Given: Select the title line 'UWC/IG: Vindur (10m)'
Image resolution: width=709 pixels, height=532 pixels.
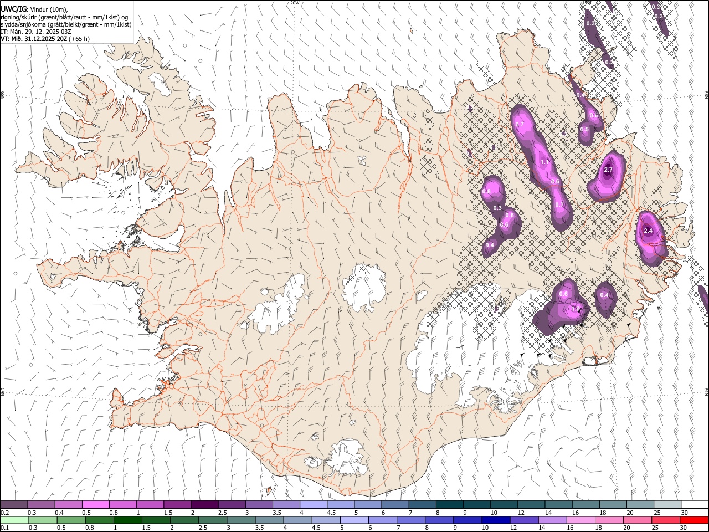Looking at the screenshot, I should [34, 9].
